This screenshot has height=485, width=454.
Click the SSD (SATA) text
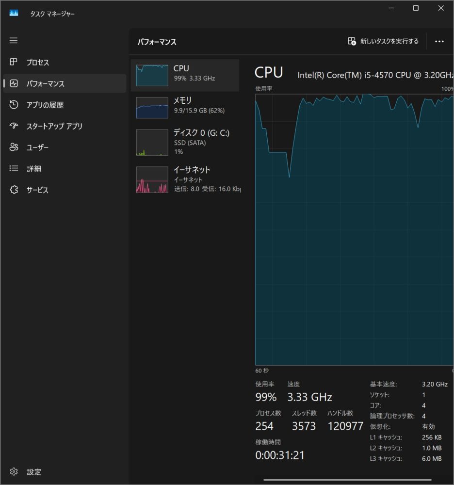point(190,143)
